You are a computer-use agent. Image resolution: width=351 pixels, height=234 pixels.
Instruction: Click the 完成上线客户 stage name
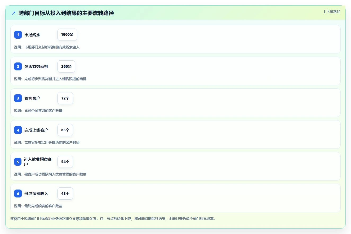(x=36, y=130)
